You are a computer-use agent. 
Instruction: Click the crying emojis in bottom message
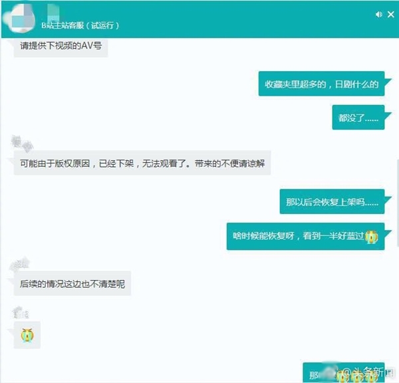[x=356, y=376]
